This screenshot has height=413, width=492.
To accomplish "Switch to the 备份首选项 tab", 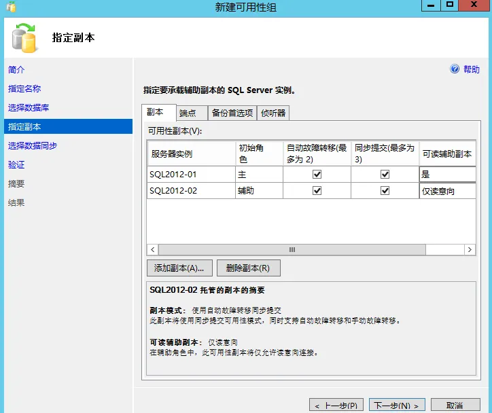I will click(232, 113).
